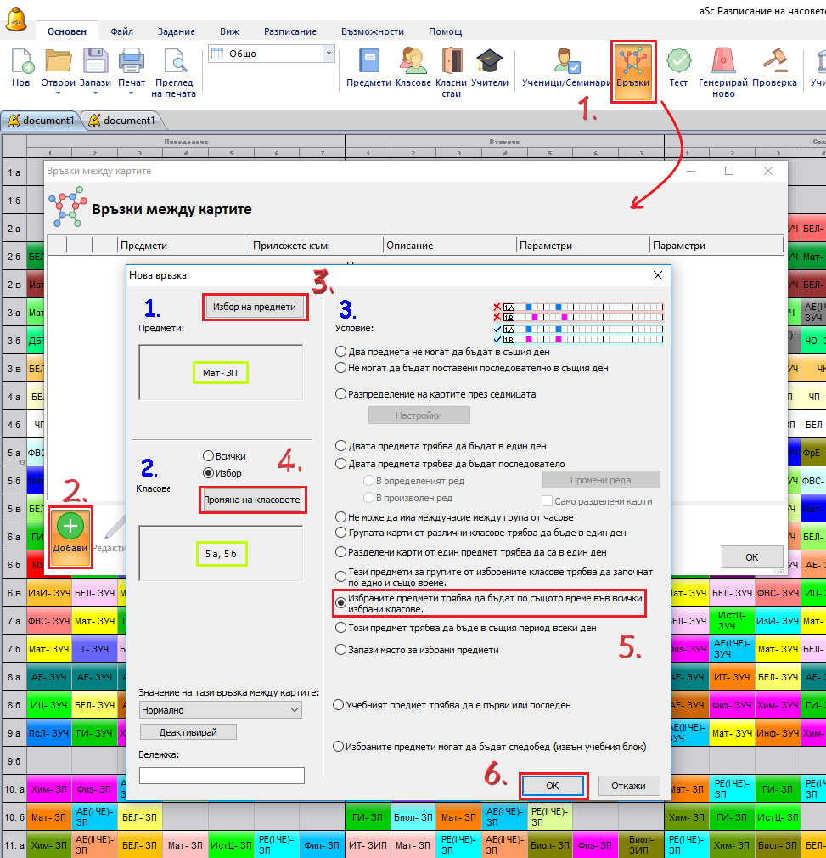Select 'Разпределение на картите през седмицата' option
Screen dimensions: 826x858
pyautogui.click(x=340, y=394)
